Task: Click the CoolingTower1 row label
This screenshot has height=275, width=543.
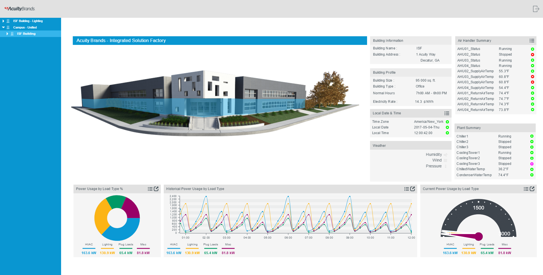Action: click(468, 153)
